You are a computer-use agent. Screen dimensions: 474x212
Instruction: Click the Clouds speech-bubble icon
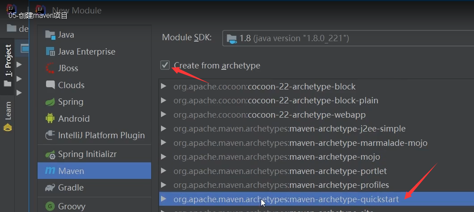point(50,85)
